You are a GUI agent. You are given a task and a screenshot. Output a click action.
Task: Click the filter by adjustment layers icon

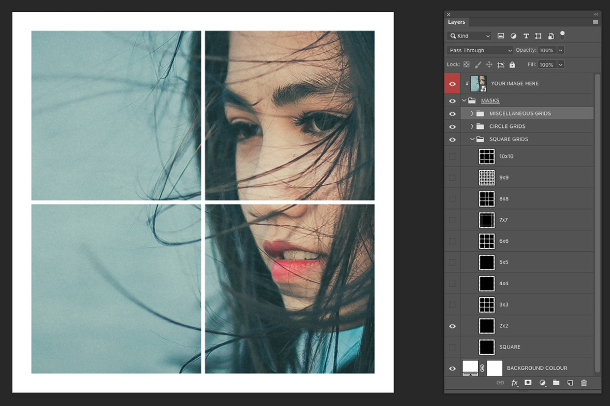[513, 36]
